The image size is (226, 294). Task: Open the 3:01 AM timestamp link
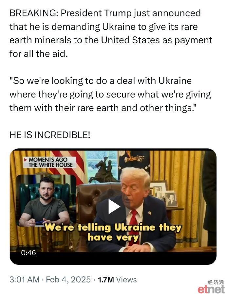[24, 280]
